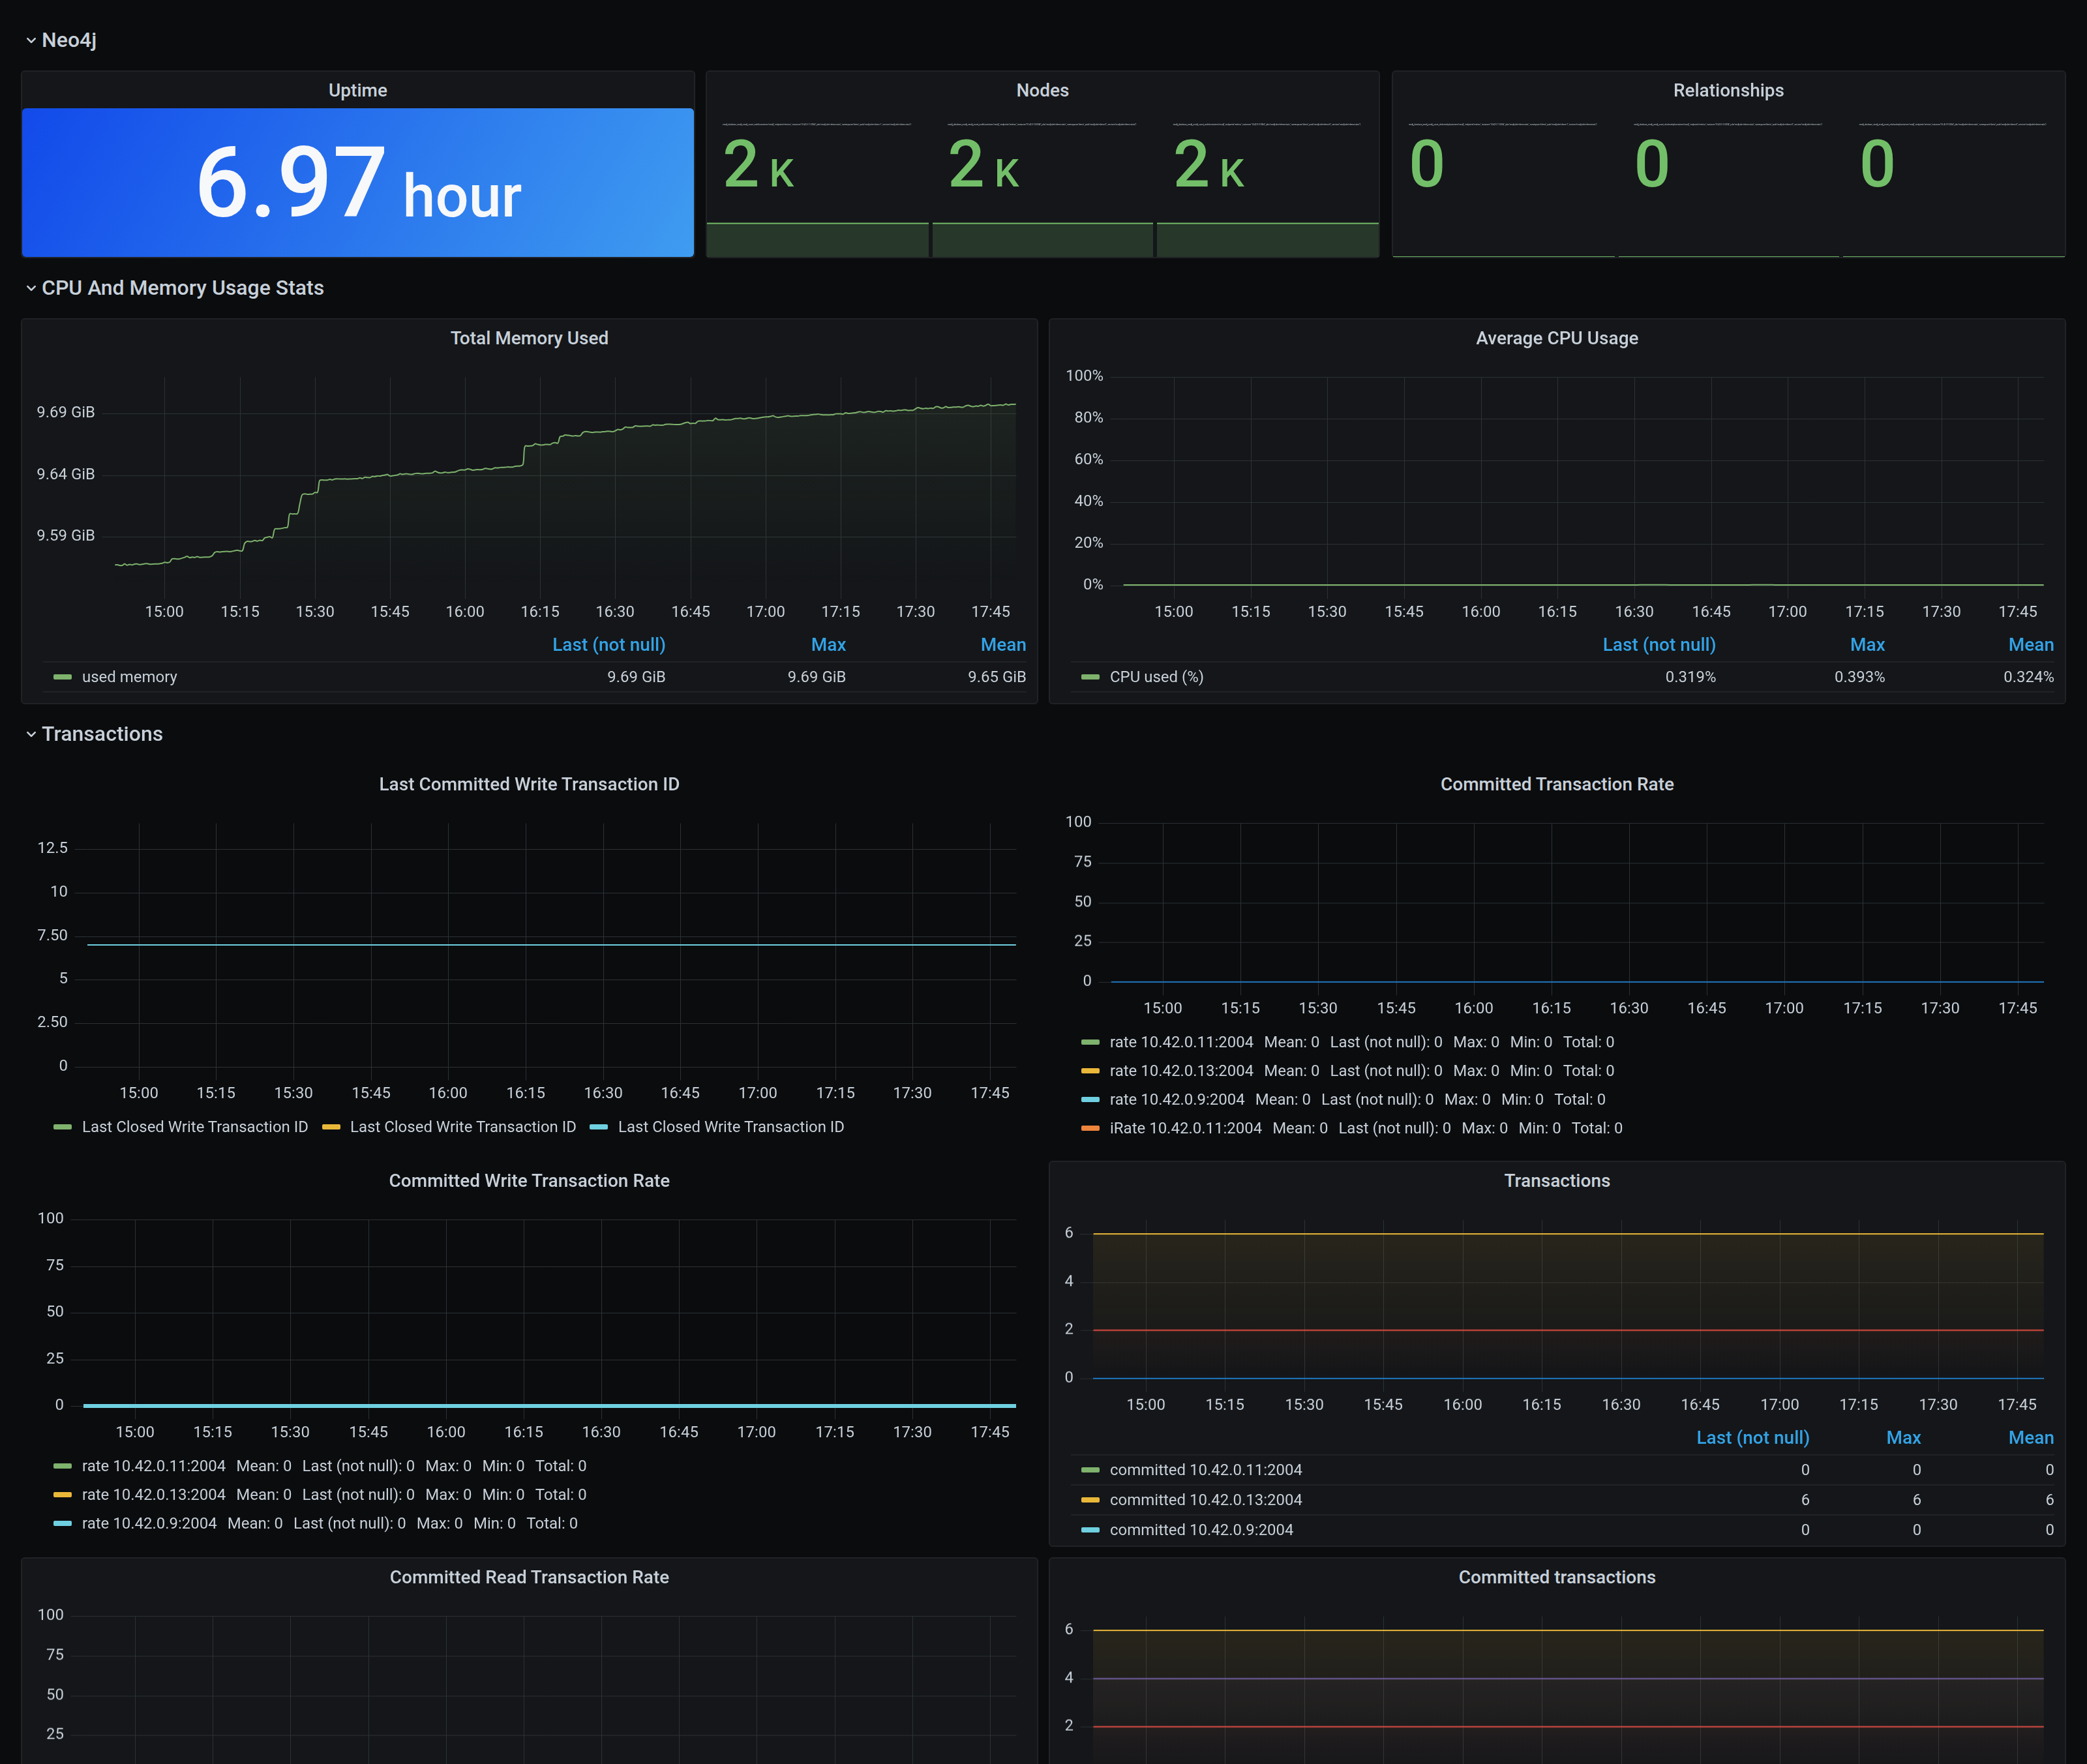Sort Transactions panel legend by Mean
This screenshot has height=1764, width=2087.
point(2031,1437)
